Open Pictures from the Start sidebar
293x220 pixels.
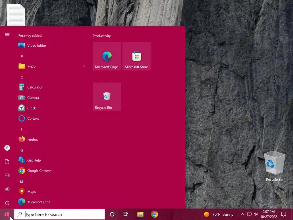pyautogui.click(x=7, y=175)
